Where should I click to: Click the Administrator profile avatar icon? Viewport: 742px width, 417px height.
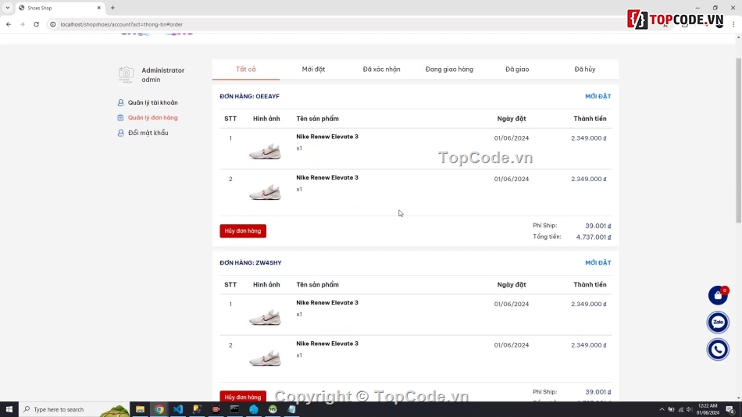coord(126,75)
